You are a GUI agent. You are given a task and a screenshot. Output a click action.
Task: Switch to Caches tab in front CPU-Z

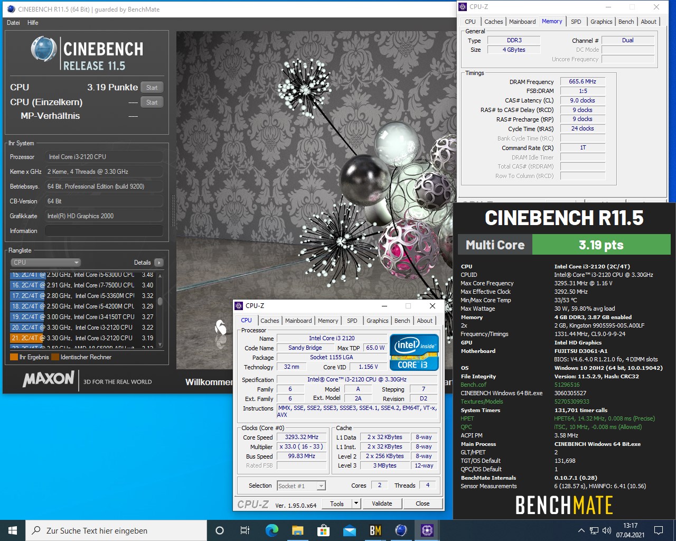click(269, 321)
